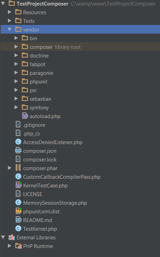Click the vendor folder icon
160x257 pixels.
pos(18,29)
